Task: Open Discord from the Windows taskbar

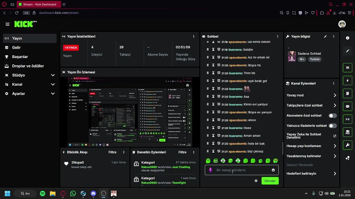Action: pyautogui.click(x=93, y=193)
